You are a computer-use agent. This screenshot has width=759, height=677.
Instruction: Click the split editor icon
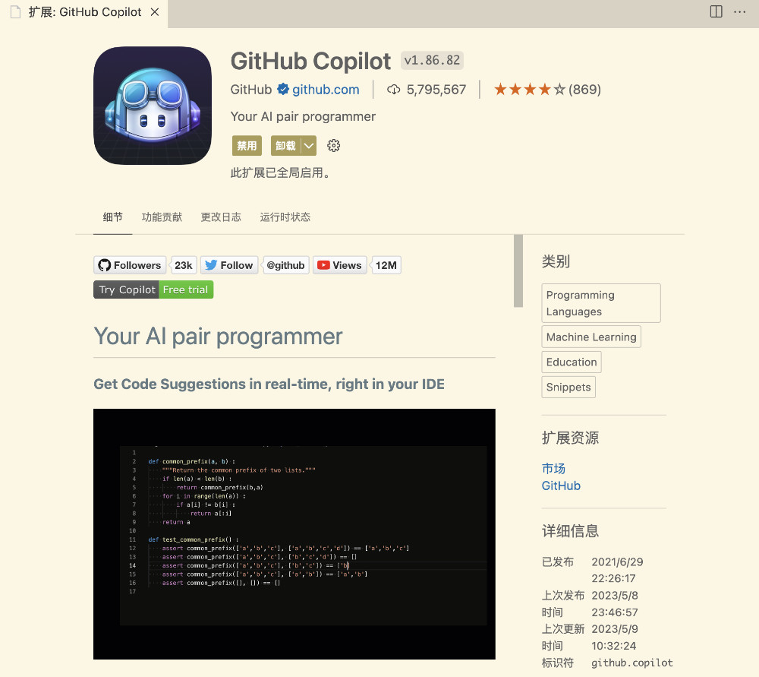716,11
